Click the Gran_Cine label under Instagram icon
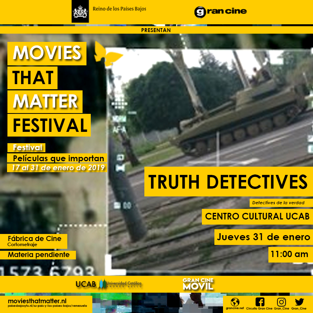 click(281, 308)
